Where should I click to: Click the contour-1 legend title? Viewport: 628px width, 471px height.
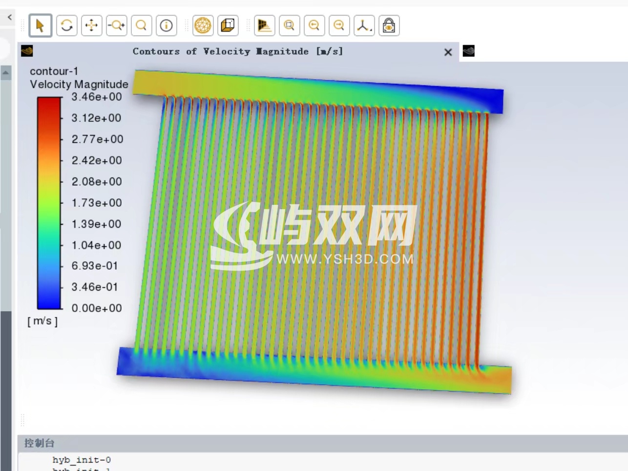click(54, 71)
